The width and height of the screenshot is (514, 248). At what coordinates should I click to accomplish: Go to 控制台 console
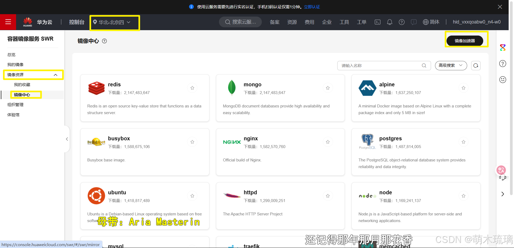pyautogui.click(x=77, y=22)
